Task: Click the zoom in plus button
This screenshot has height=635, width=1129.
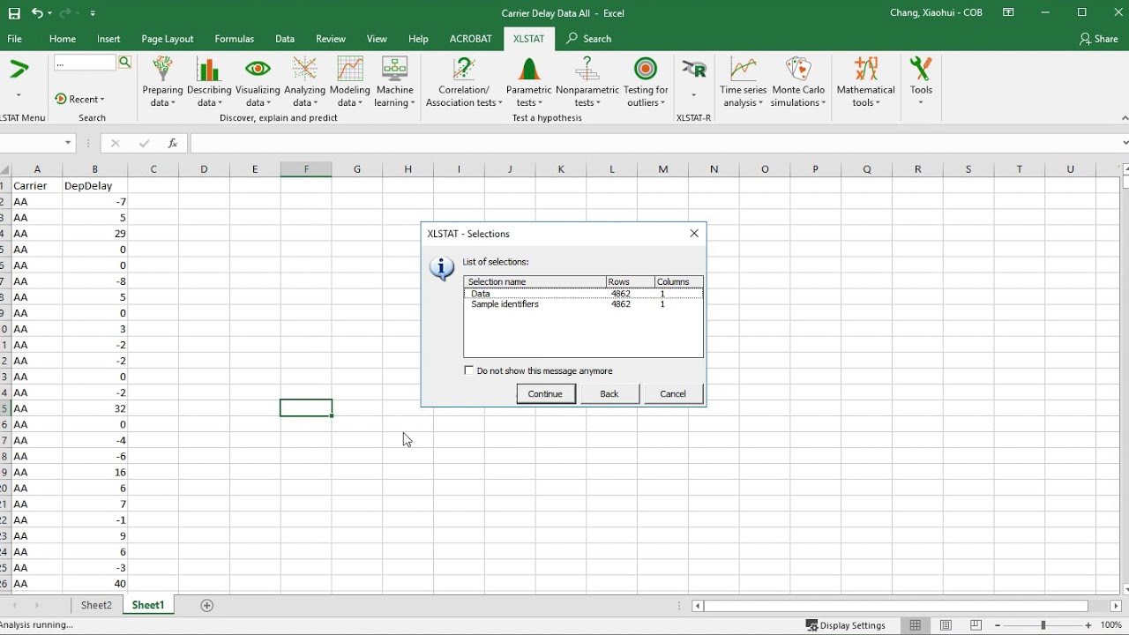Action: tap(1088, 625)
